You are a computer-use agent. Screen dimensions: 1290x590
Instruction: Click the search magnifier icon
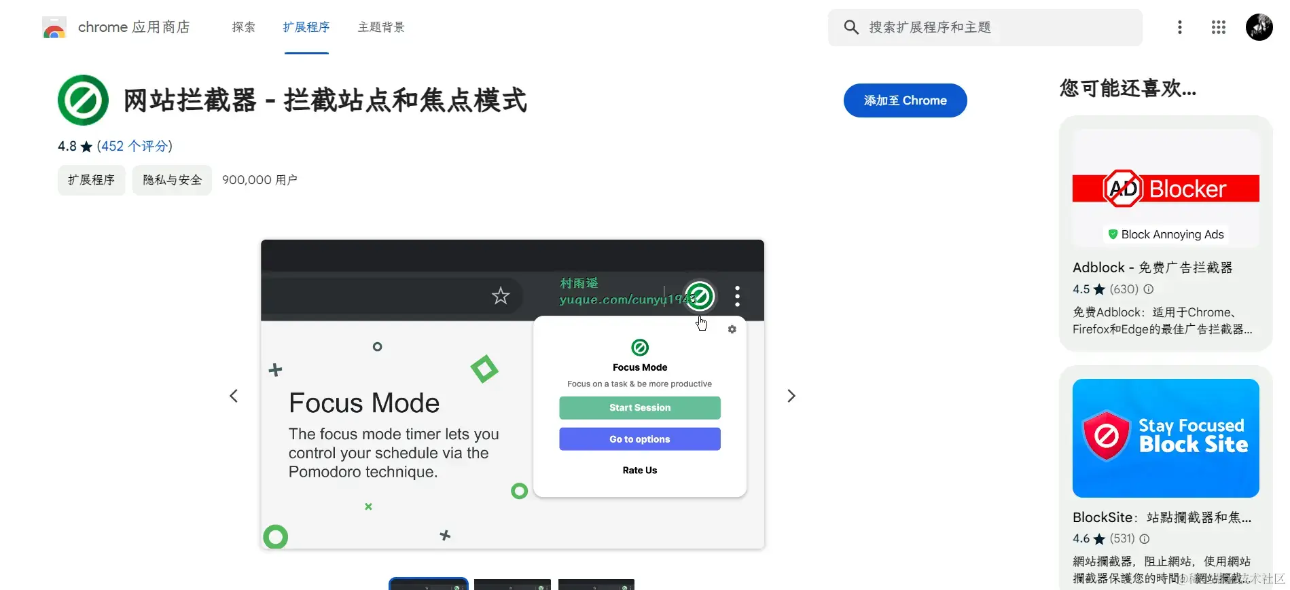click(851, 27)
